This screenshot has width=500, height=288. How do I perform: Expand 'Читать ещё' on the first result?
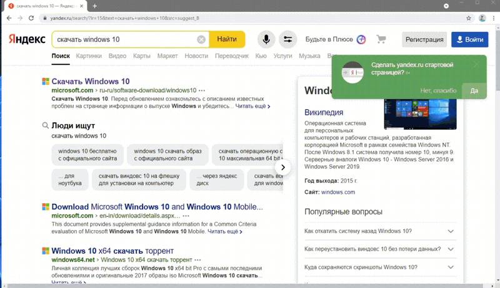(252, 106)
